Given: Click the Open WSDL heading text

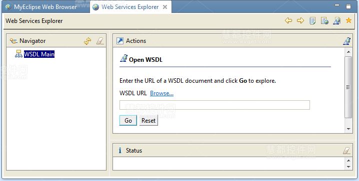Looking at the screenshot, I should coord(145,60).
